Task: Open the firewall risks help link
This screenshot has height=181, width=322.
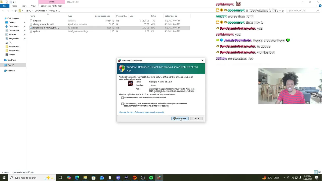Action: 141,112
